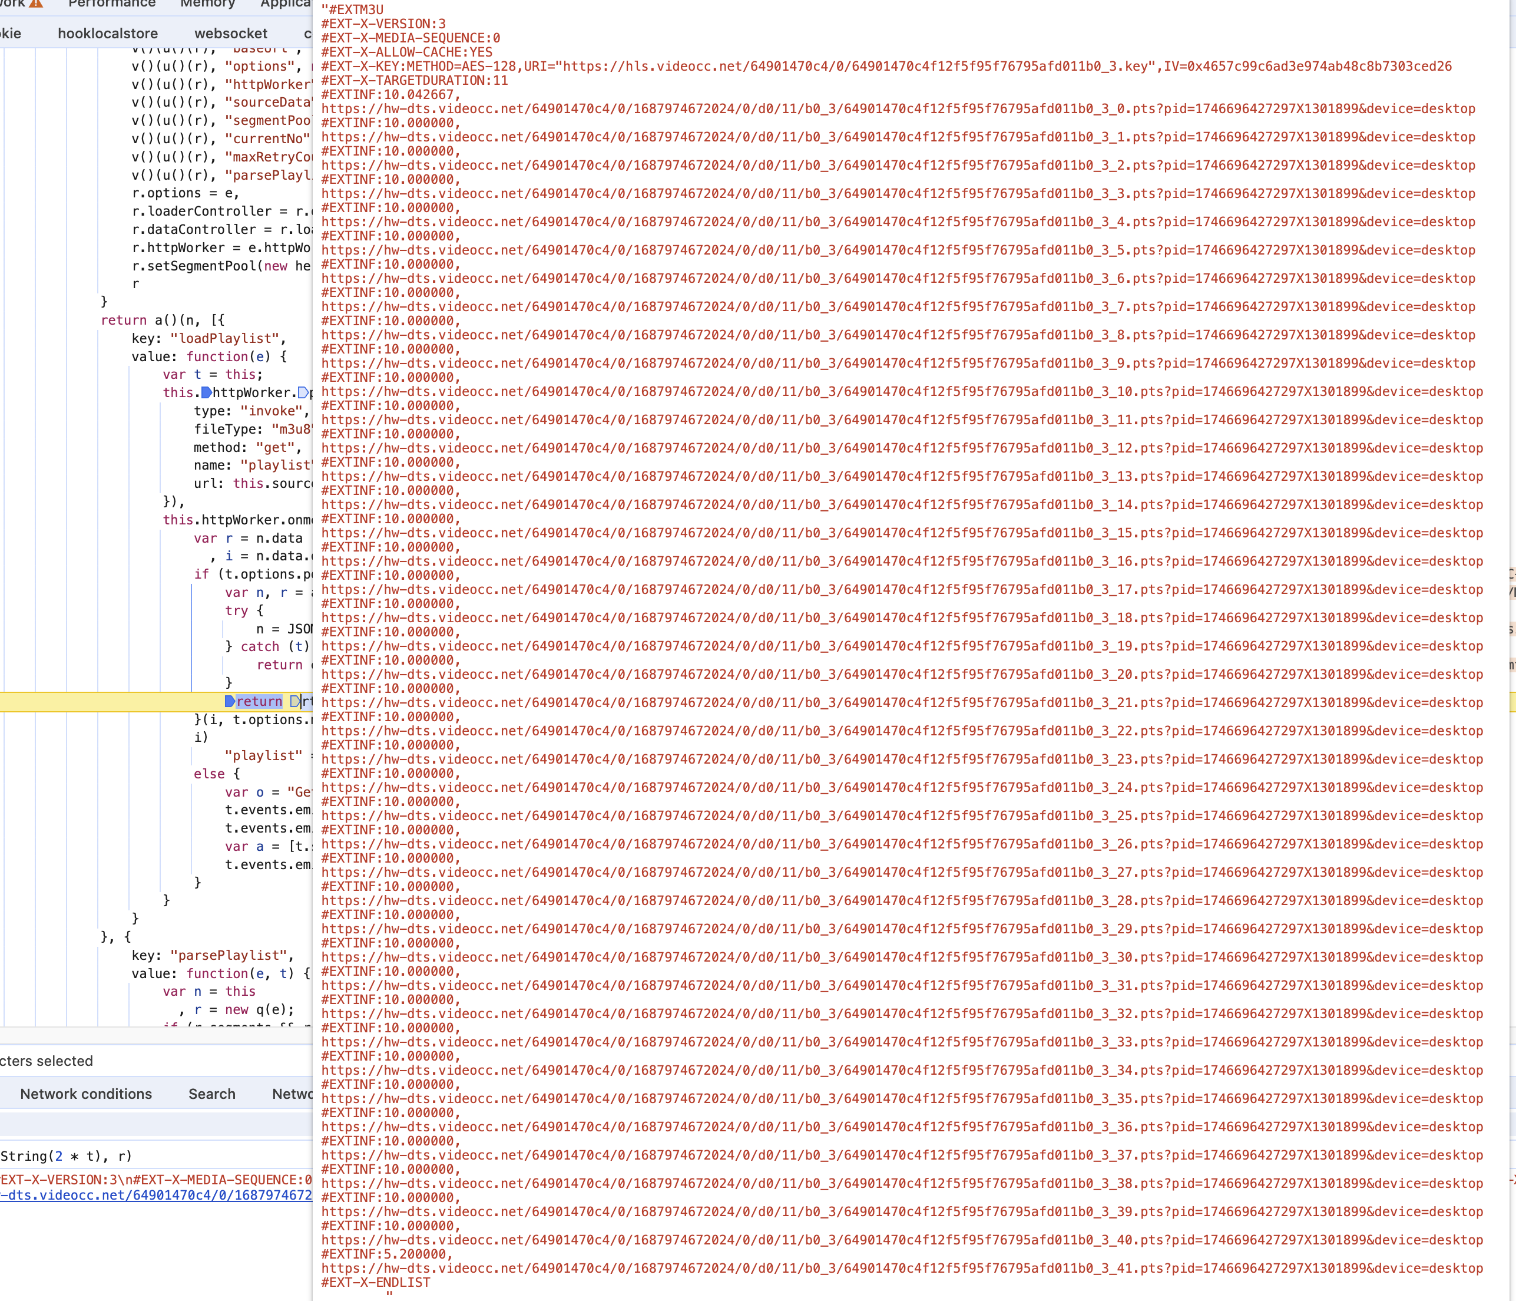Toggle the solid blue breakpoint marker before return
The width and height of the screenshot is (1516, 1301).
230,701
